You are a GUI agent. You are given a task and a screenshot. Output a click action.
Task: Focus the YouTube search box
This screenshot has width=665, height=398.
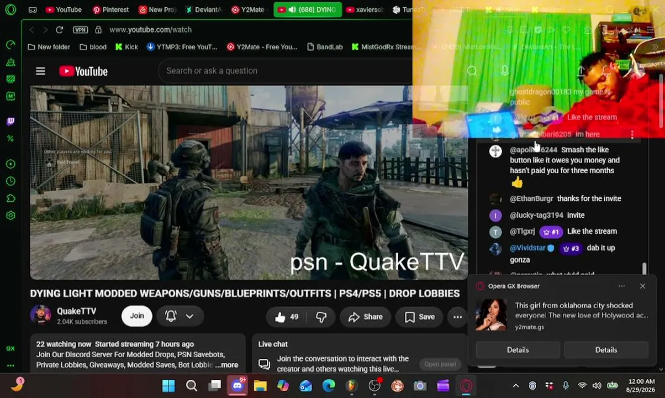tap(284, 71)
